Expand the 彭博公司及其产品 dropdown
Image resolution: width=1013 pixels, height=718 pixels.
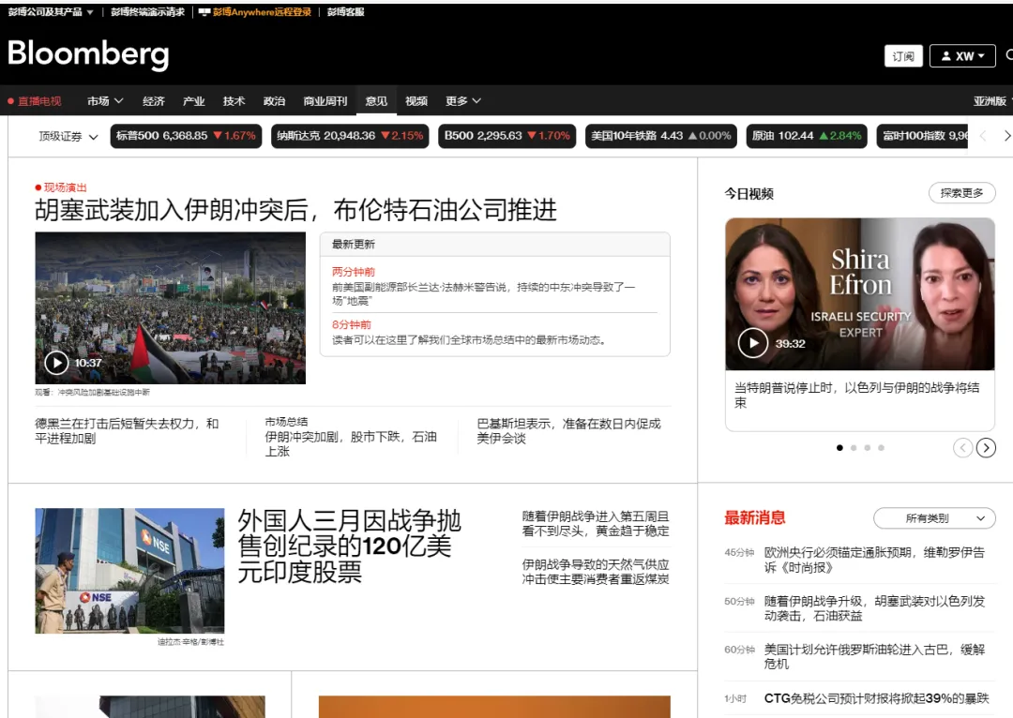pos(51,11)
